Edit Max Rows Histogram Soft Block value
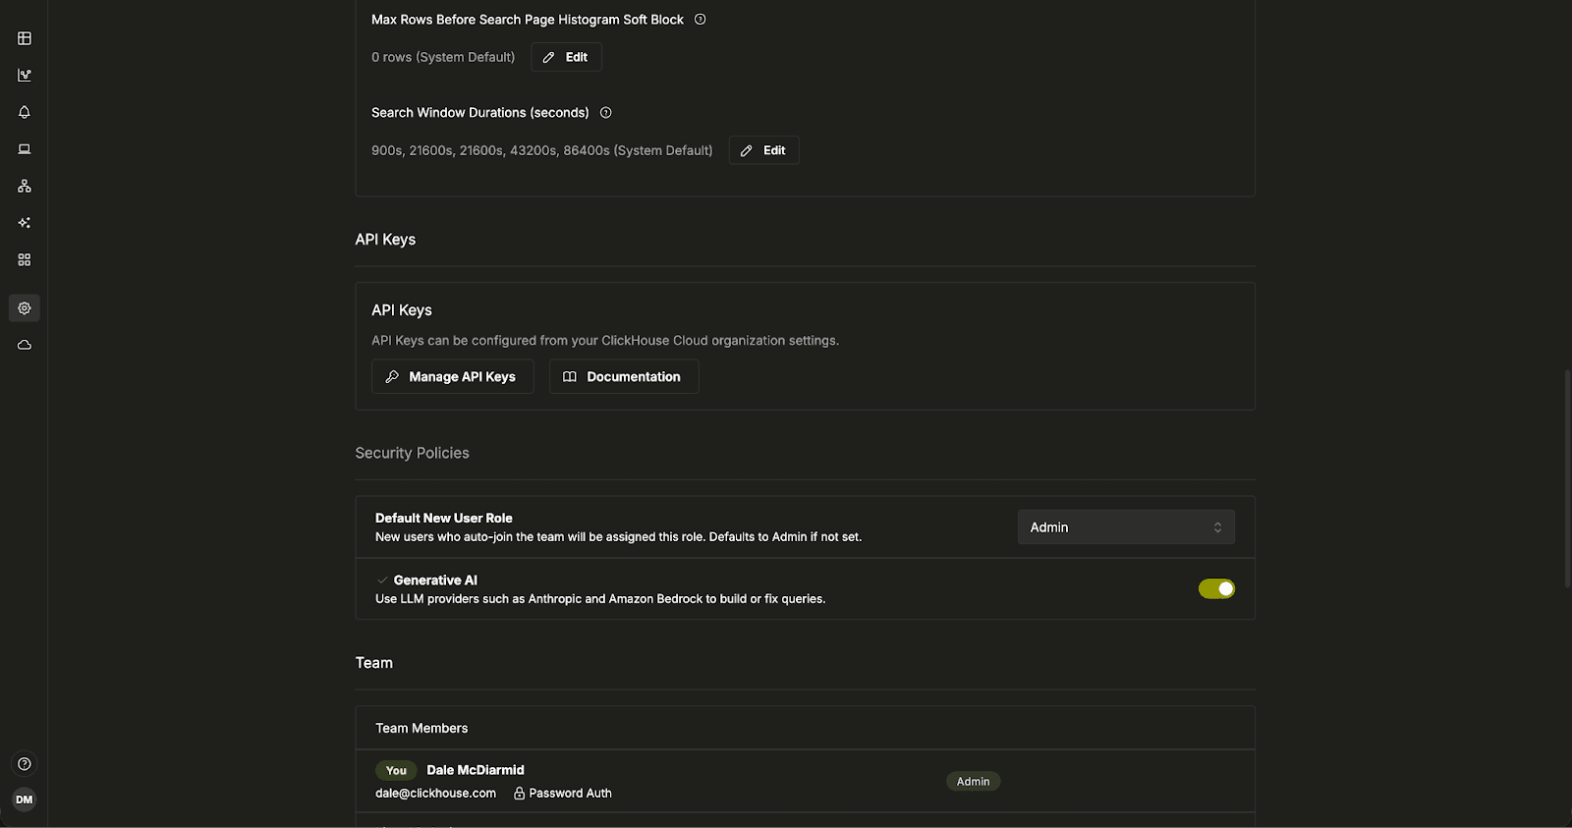 point(566,57)
